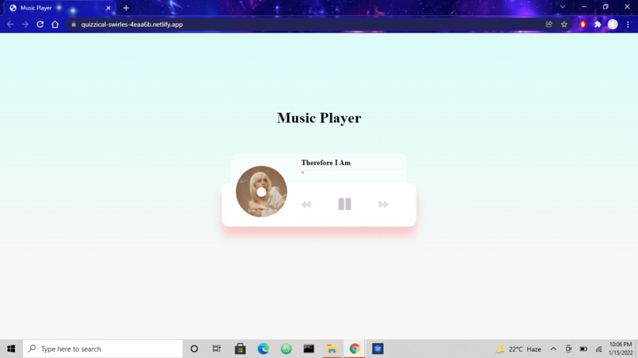
Task: Open the Chrome profile avatar
Action: click(613, 24)
